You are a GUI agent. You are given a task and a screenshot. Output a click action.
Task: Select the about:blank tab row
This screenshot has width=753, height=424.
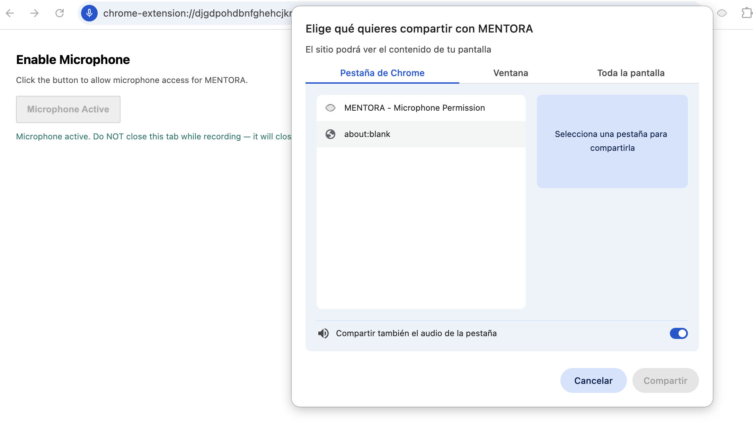(421, 134)
